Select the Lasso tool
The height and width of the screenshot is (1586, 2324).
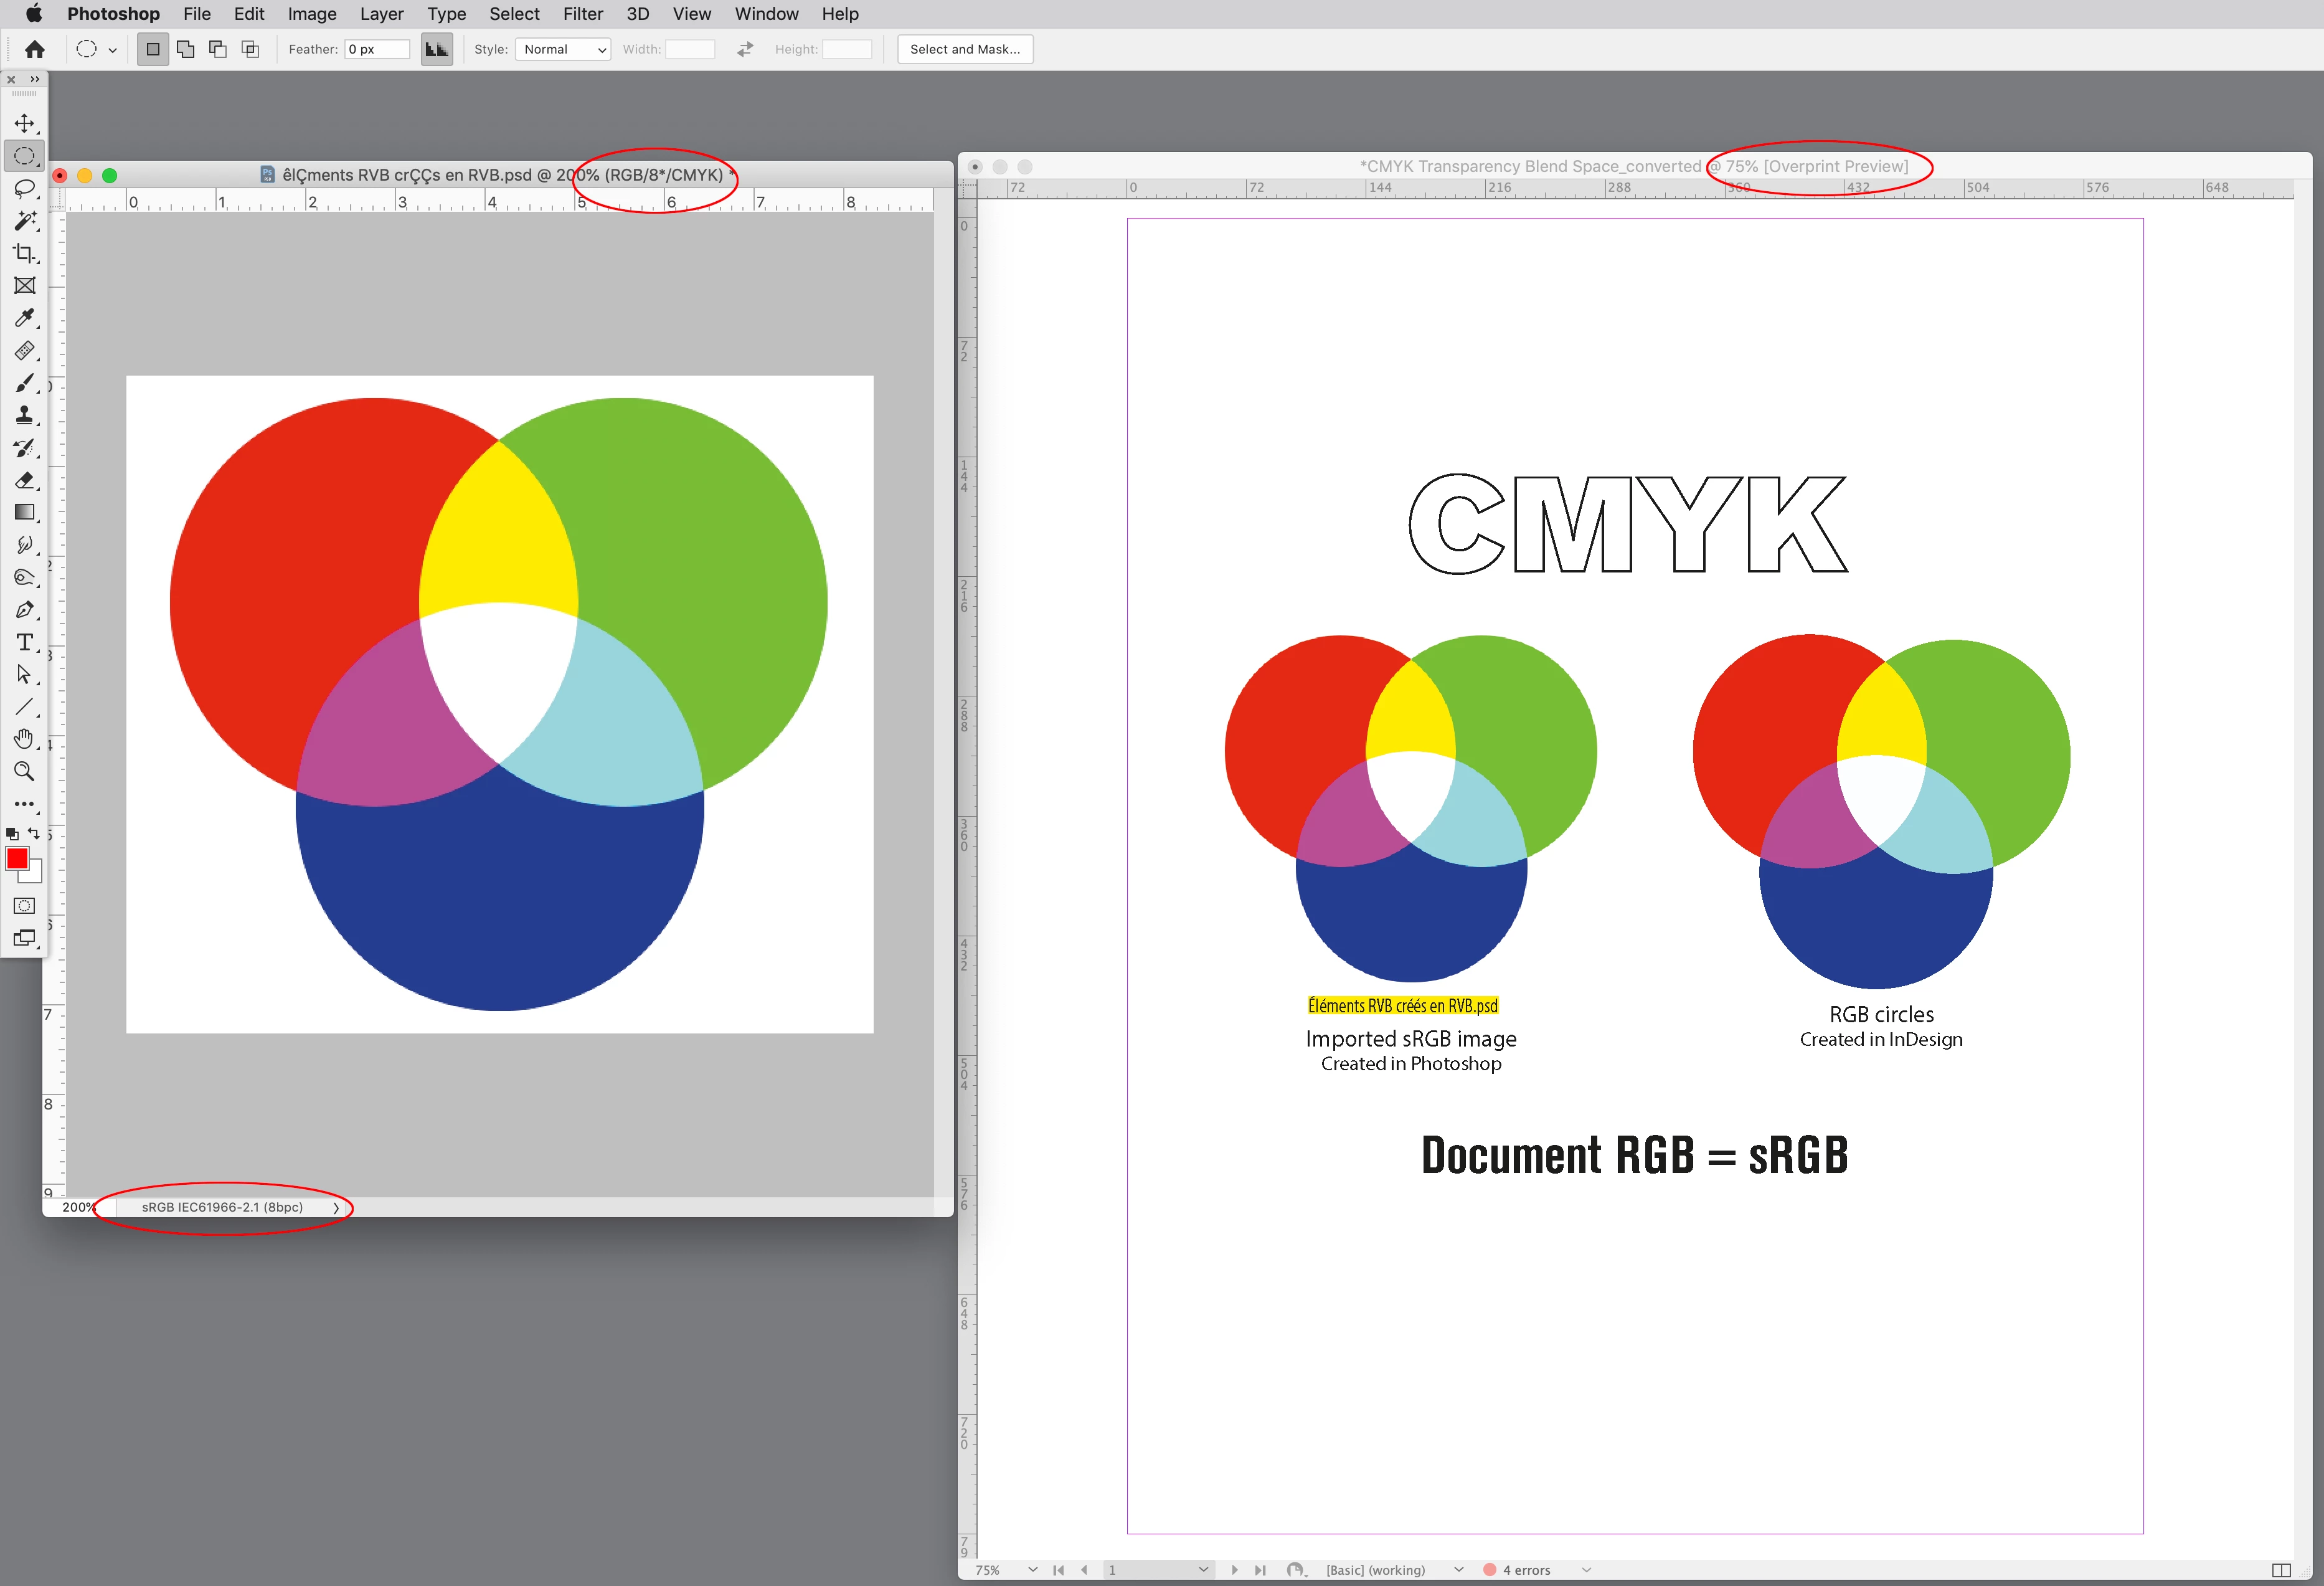coord(24,188)
